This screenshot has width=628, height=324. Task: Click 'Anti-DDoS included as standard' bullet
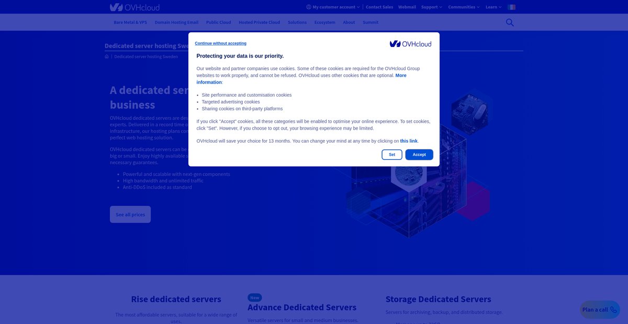[158, 187]
